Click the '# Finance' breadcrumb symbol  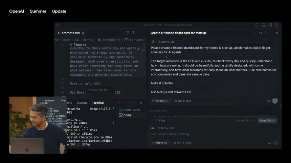pos(134,40)
